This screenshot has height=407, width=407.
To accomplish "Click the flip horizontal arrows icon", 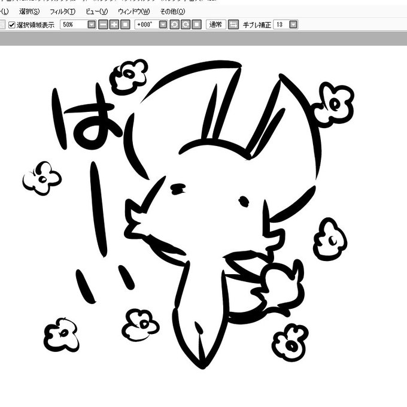I will click(233, 25).
